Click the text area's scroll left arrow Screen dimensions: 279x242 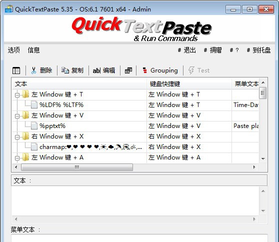(x=16, y=219)
